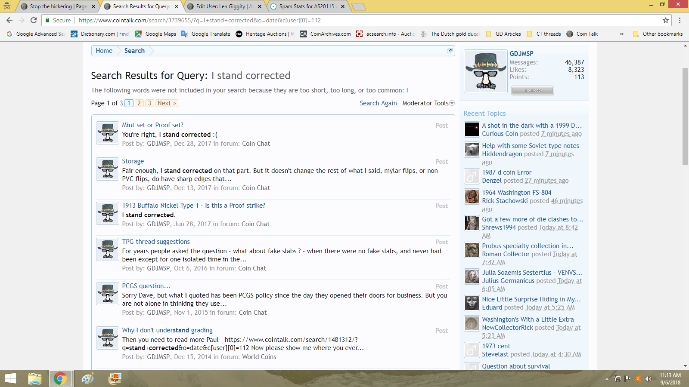Click the breadcrumb open-in-new-window icon
This screenshot has height=387, width=689.
pos(450,51)
